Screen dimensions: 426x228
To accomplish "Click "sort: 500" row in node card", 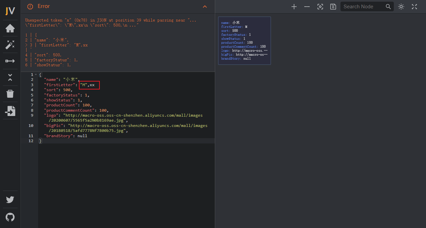I will coord(229,31).
